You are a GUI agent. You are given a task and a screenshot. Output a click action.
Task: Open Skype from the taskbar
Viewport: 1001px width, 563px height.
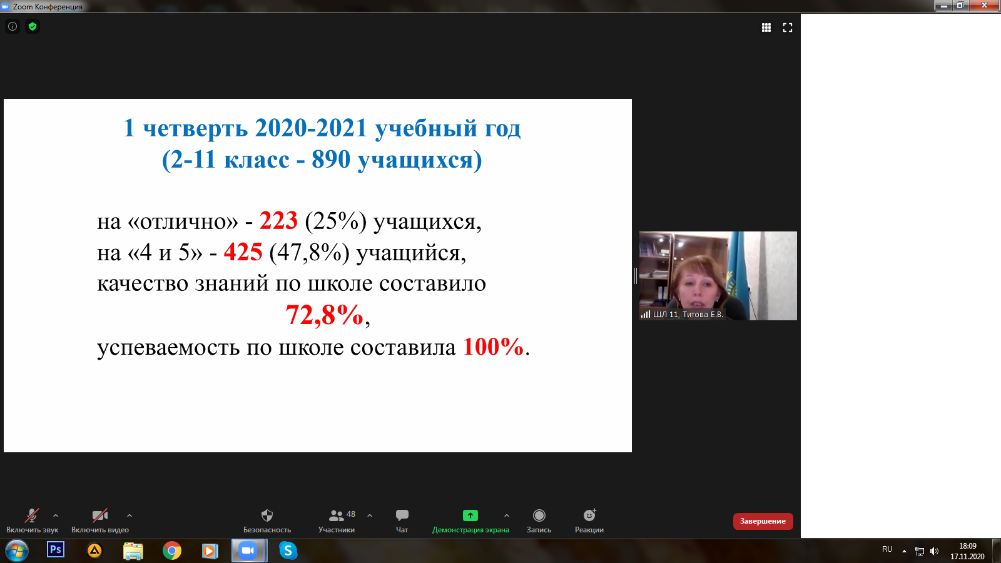pos(288,550)
